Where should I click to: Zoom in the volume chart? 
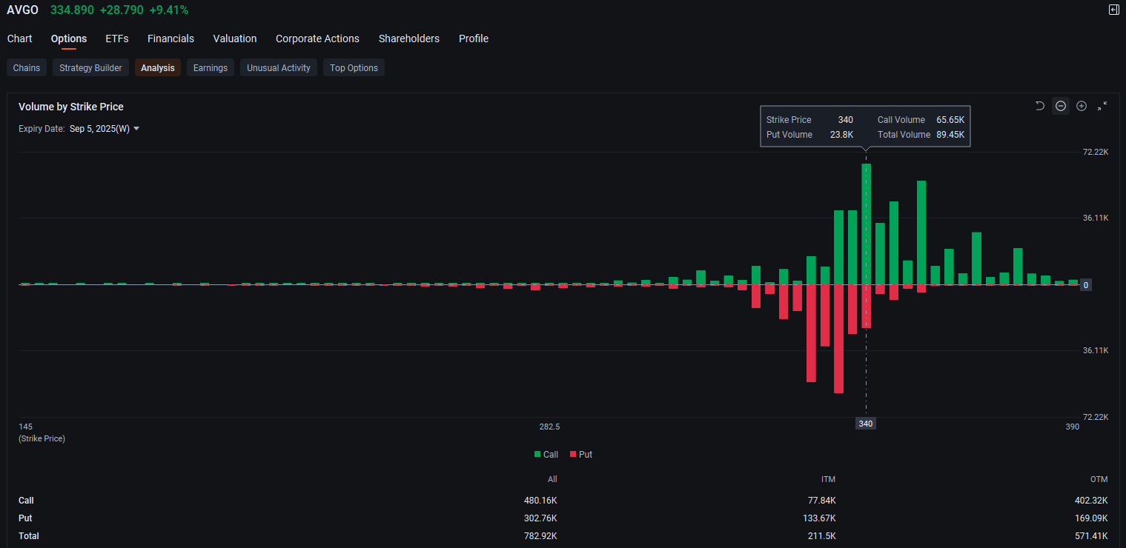pyautogui.click(x=1082, y=106)
